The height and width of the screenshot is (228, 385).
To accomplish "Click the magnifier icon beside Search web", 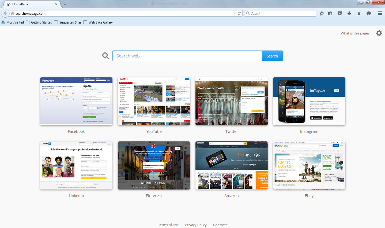I will [106, 56].
